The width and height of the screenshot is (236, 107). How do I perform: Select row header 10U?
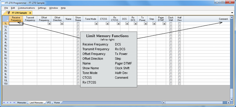pos(6,84)
